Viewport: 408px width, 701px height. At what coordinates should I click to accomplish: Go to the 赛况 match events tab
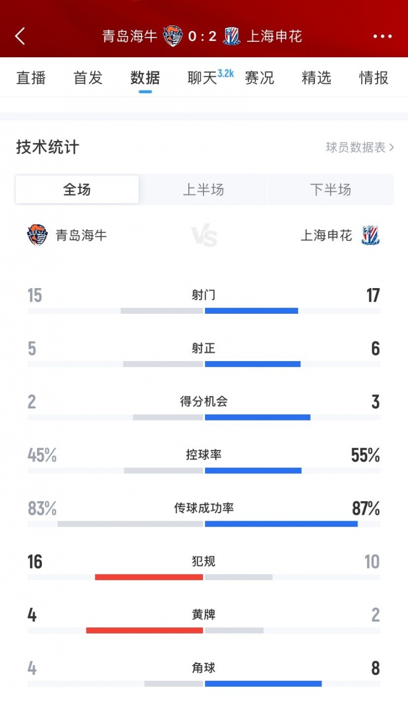coord(259,78)
